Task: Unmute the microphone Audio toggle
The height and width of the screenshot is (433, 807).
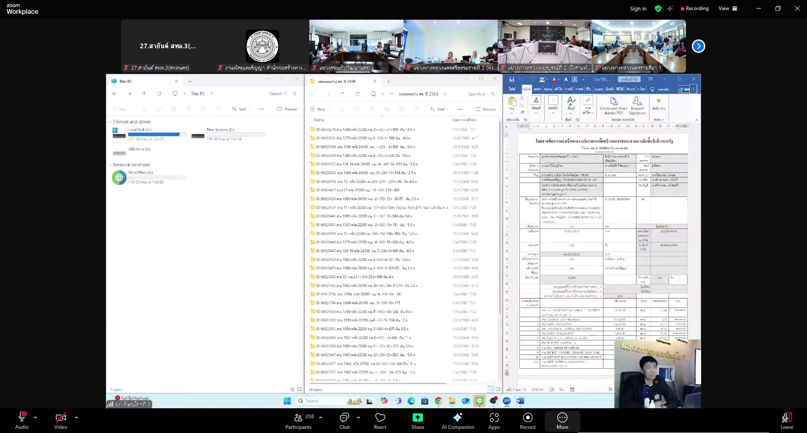Action: click(22, 418)
